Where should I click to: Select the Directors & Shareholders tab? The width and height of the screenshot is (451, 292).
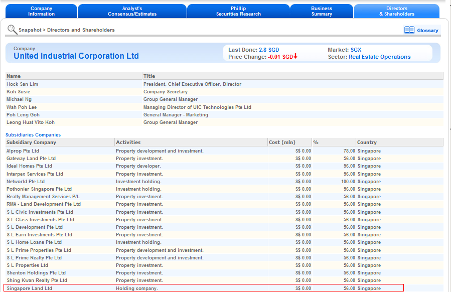(x=397, y=11)
